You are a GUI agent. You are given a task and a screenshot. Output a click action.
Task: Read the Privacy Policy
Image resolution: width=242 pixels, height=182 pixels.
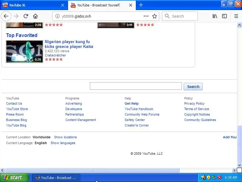(x=194, y=103)
